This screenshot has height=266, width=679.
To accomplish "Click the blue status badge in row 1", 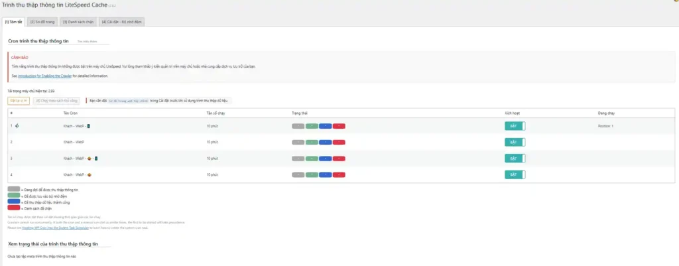I will tap(325, 126).
